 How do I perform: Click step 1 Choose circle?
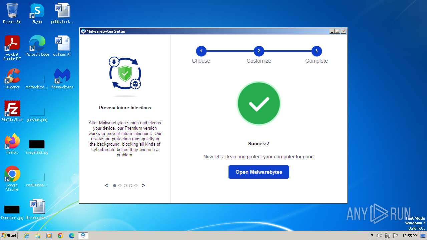coord(201,51)
